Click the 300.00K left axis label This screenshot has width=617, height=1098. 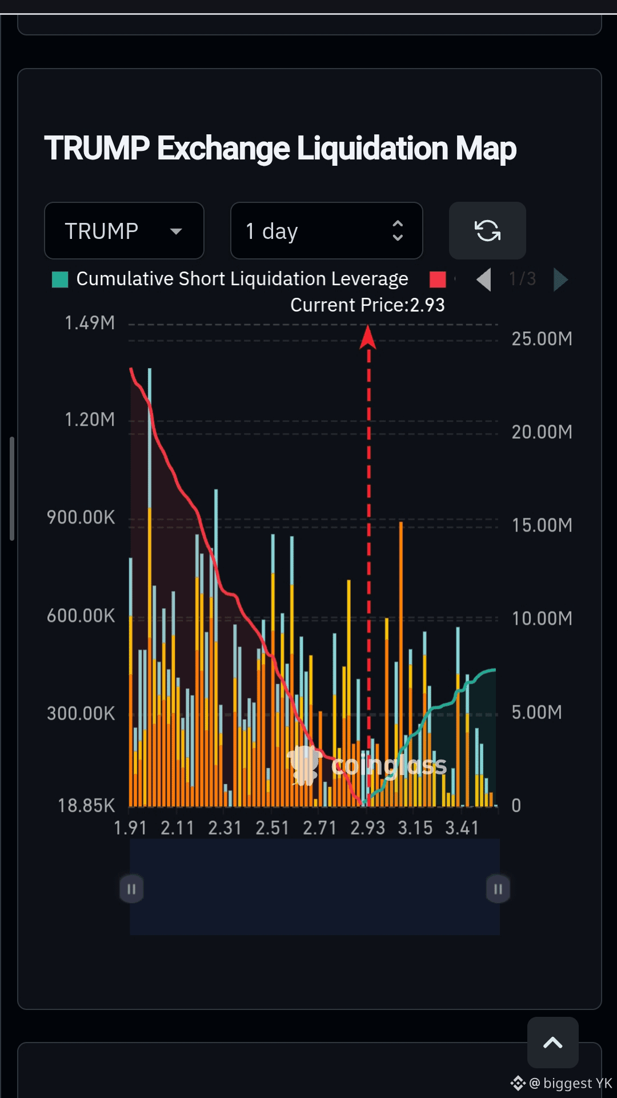[x=81, y=713]
